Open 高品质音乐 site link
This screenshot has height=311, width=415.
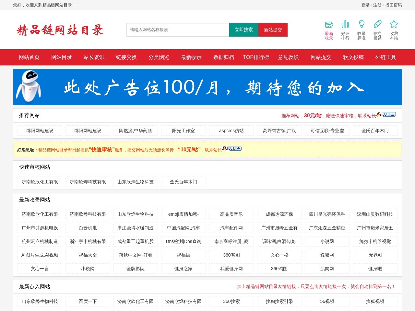click(231, 214)
